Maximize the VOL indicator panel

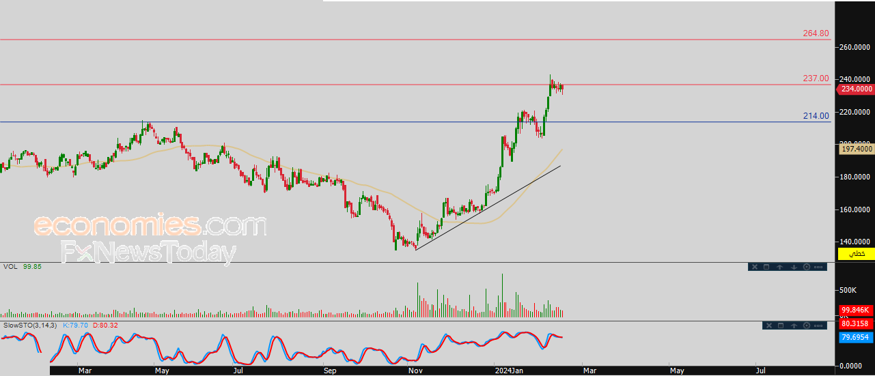[x=766, y=267]
